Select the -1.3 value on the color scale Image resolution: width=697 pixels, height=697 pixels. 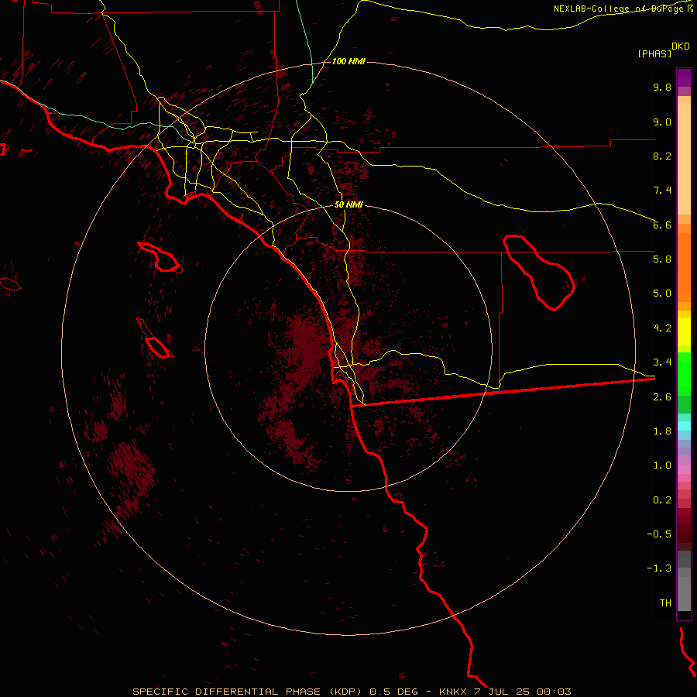pos(659,568)
